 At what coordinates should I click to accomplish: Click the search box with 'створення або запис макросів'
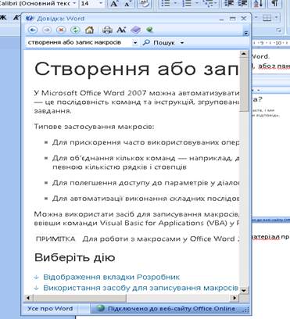[x=79, y=42]
